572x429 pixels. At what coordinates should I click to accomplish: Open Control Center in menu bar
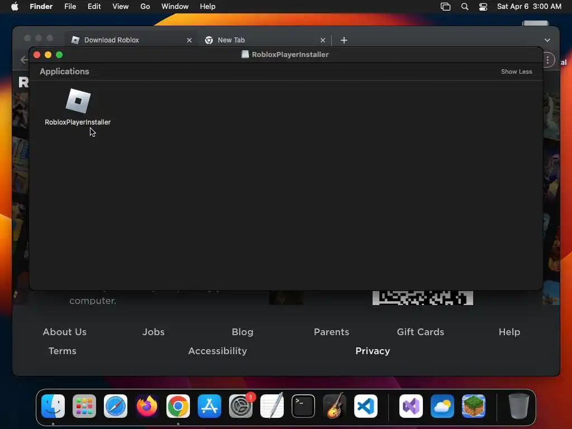point(483,7)
